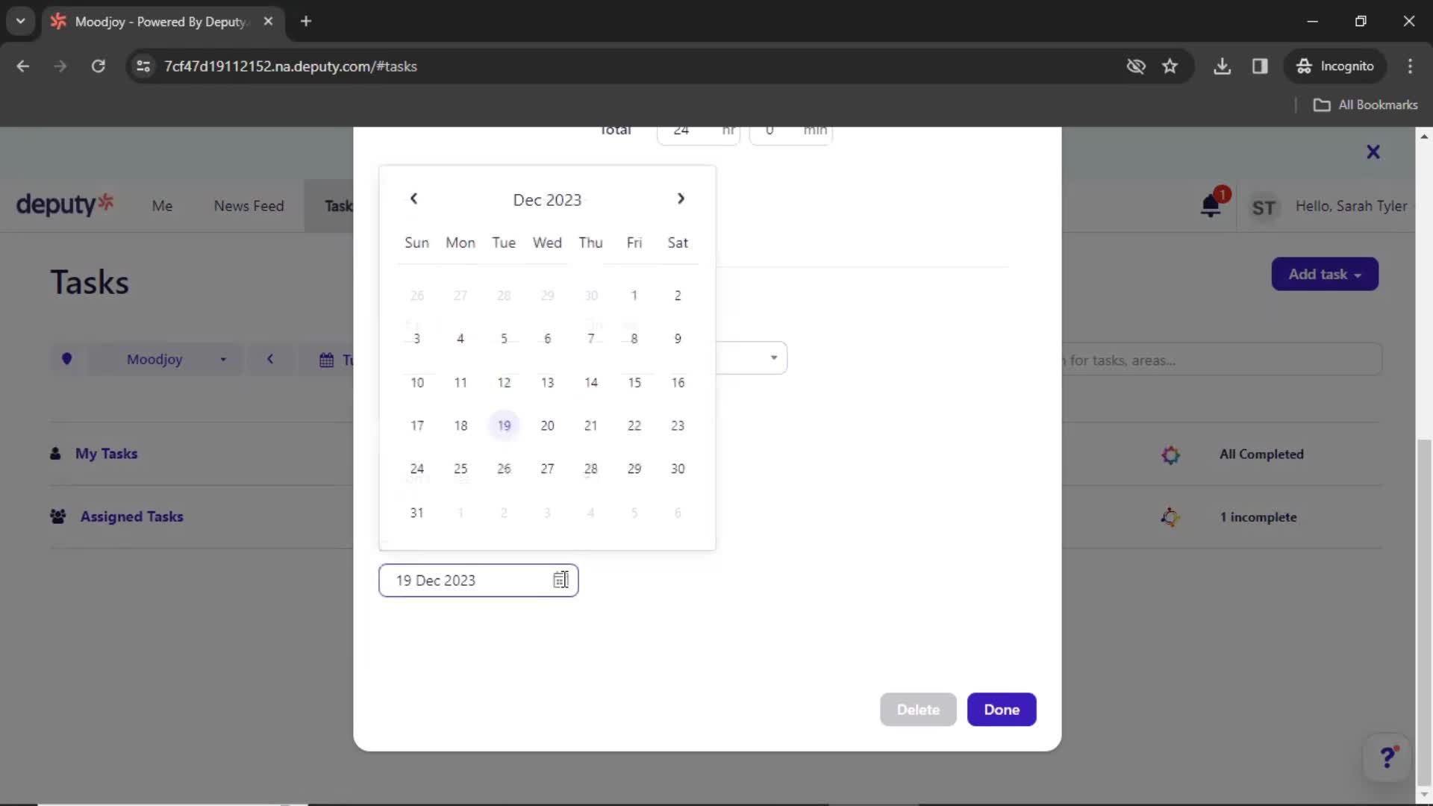Screen dimensions: 1433x806
Task: Click the Delete button to remove
Action: (918, 710)
